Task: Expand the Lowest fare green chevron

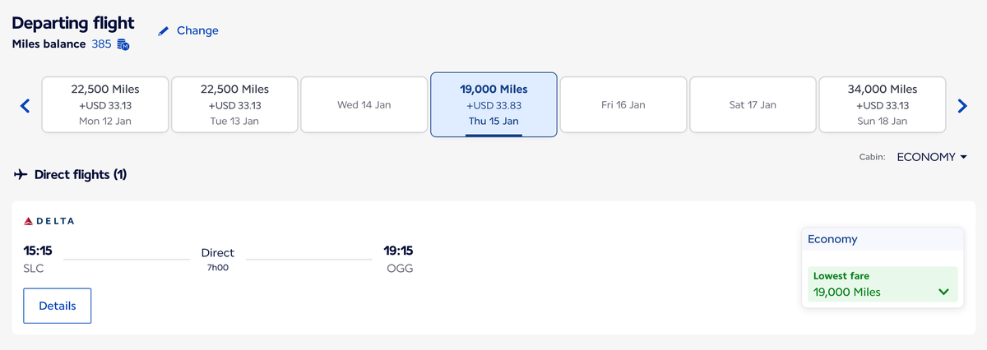Action: pyautogui.click(x=943, y=292)
